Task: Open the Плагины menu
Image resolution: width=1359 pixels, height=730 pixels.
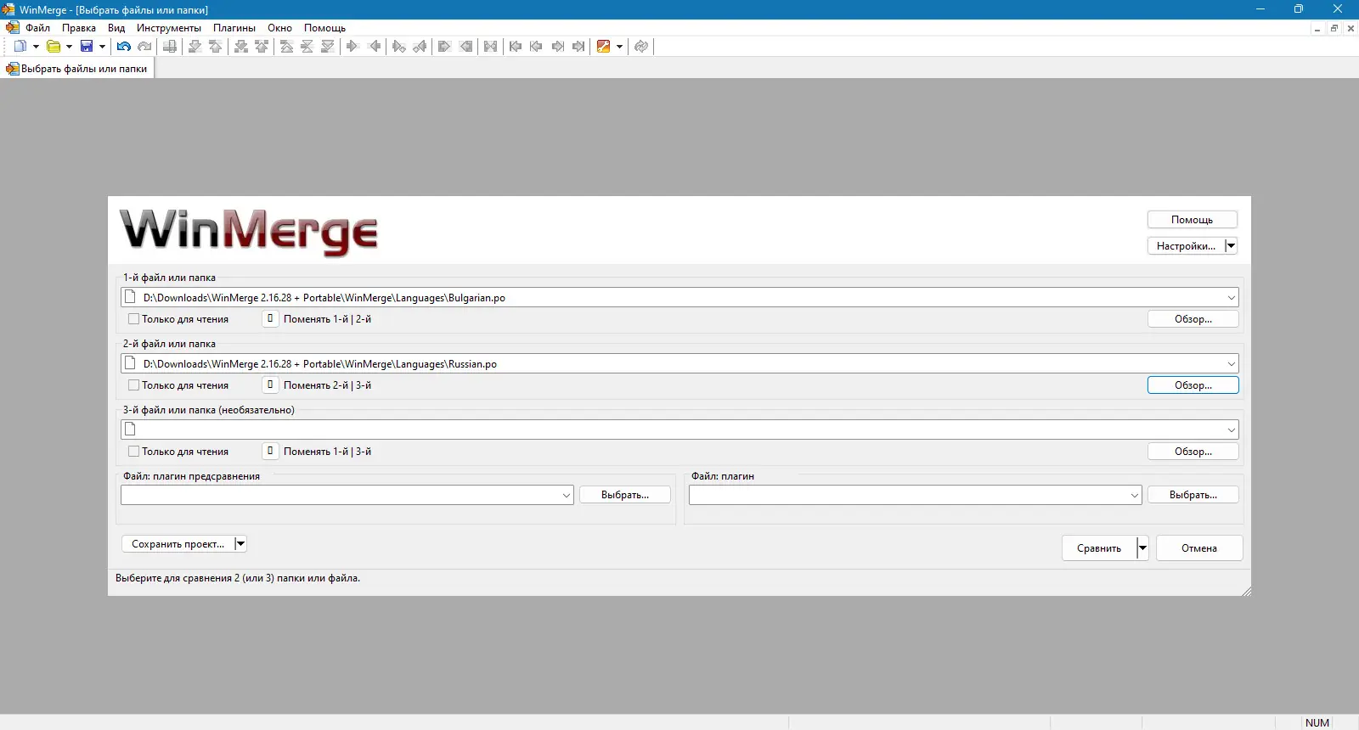Action: 234,28
